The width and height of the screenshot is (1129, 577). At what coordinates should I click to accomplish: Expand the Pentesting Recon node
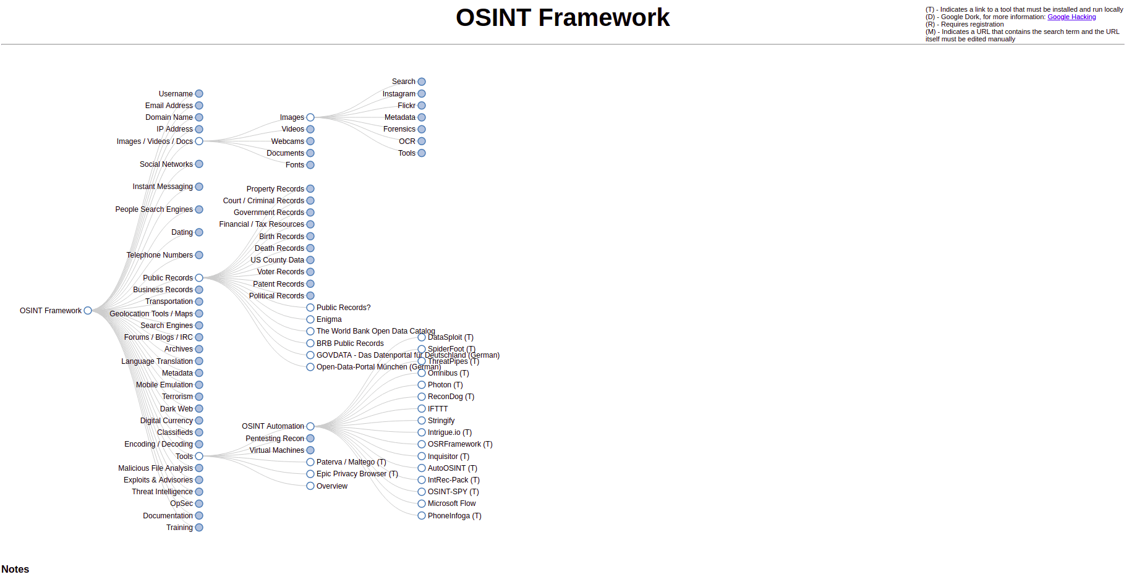pyautogui.click(x=310, y=439)
